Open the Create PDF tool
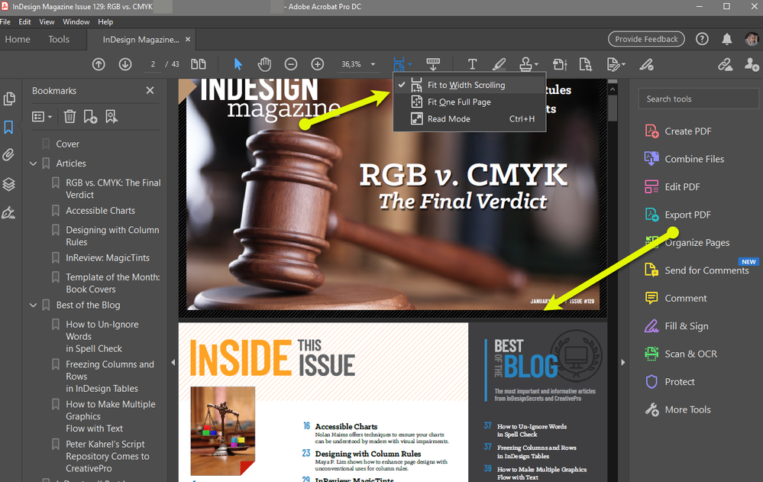Image resolution: width=763 pixels, height=482 pixels. [x=678, y=131]
